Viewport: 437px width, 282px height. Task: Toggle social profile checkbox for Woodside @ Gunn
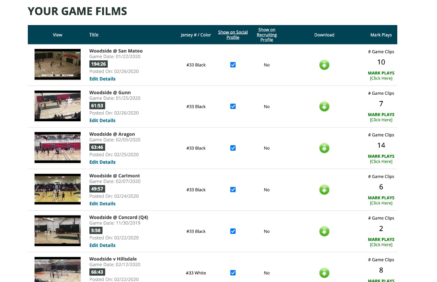[233, 107]
